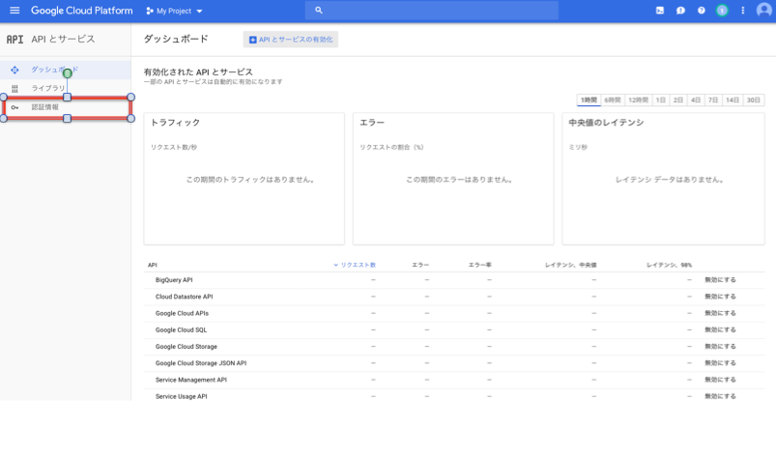776x457 pixels.
Task: Open Google Cloud Storage row
Action: 187,347
